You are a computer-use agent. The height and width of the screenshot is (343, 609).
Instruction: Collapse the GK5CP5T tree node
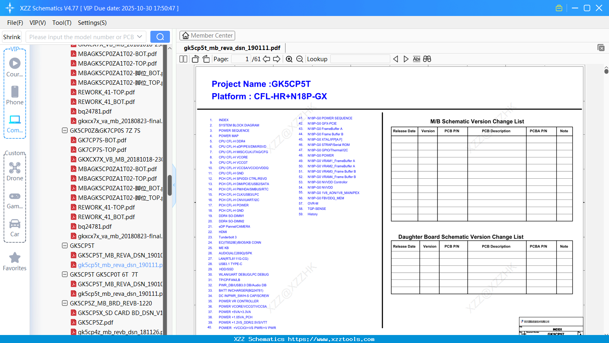click(65, 246)
